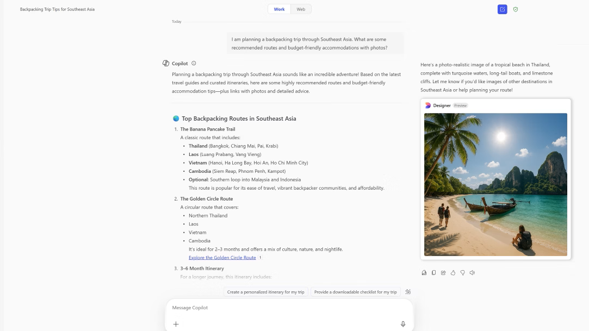Click the Copilot name label
The width and height of the screenshot is (589, 331).
coord(179,64)
